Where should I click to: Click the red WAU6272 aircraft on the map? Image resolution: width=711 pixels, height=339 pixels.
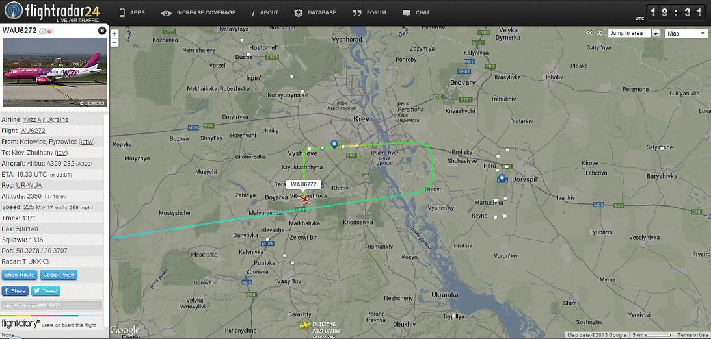click(x=304, y=199)
